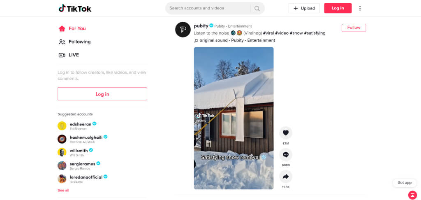Image resolution: width=421 pixels, height=200 pixels.
Task: Play the snow removal video thumbnail
Action: [x=234, y=118]
